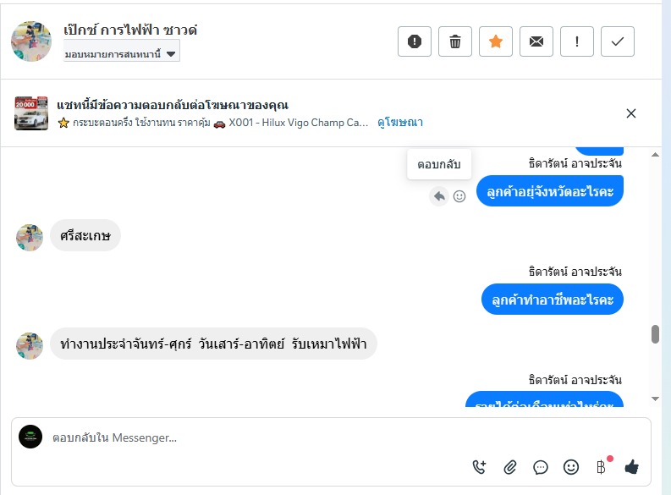Mark conversation unread with envelope icon
This screenshot has height=495, width=671.
coord(536,42)
